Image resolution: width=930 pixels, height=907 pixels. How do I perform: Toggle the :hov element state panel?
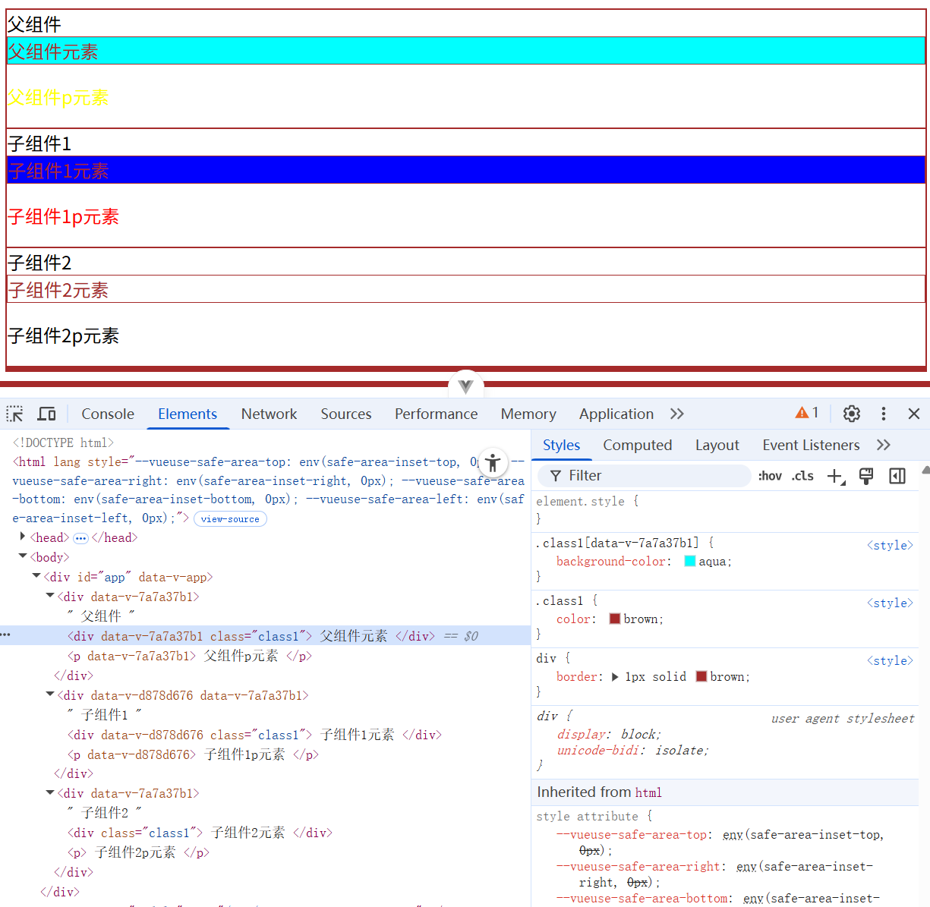770,476
